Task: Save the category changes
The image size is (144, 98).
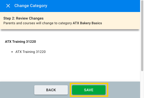Action: (x=89, y=90)
